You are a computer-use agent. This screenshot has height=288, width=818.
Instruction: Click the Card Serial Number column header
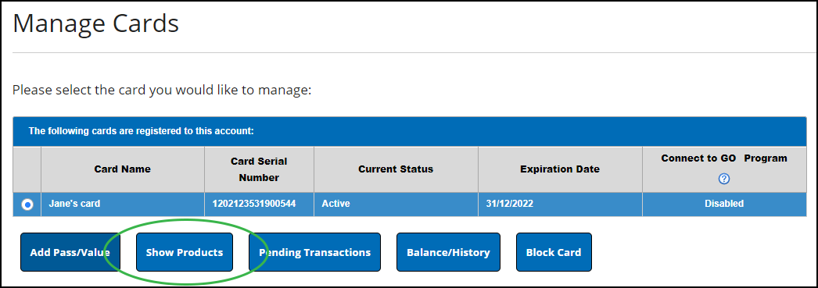point(260,169)
